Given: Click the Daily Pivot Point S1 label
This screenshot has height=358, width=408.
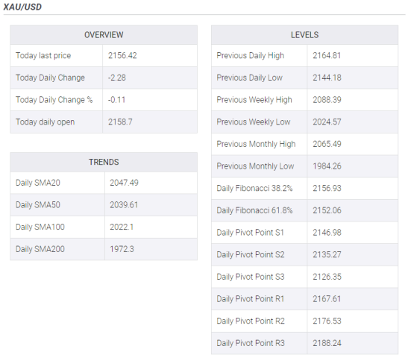Looking at the screenshot, I should (x=250, y=233).
